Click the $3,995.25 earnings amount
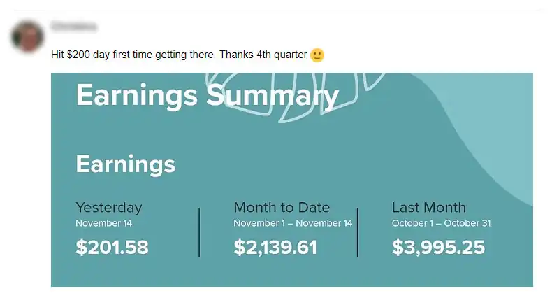This screenshot has width=552, height=305. point(438,247)
